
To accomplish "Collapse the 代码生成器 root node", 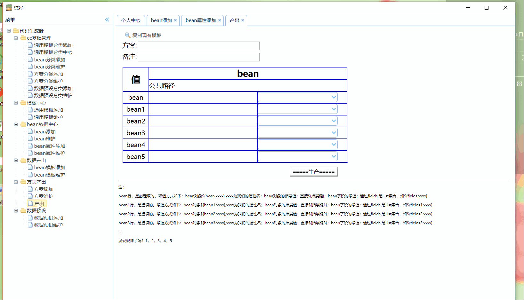I will pos(9,31).
